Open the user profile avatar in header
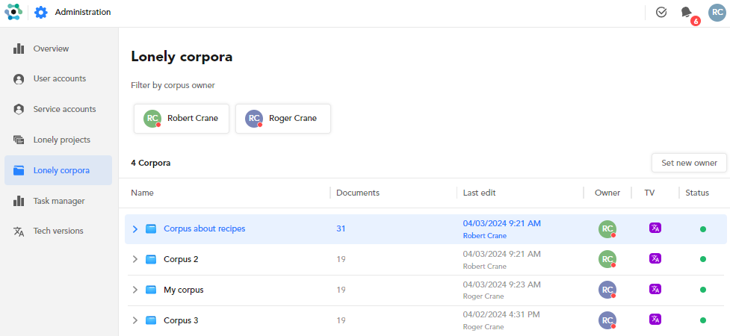 click(717, 12)
